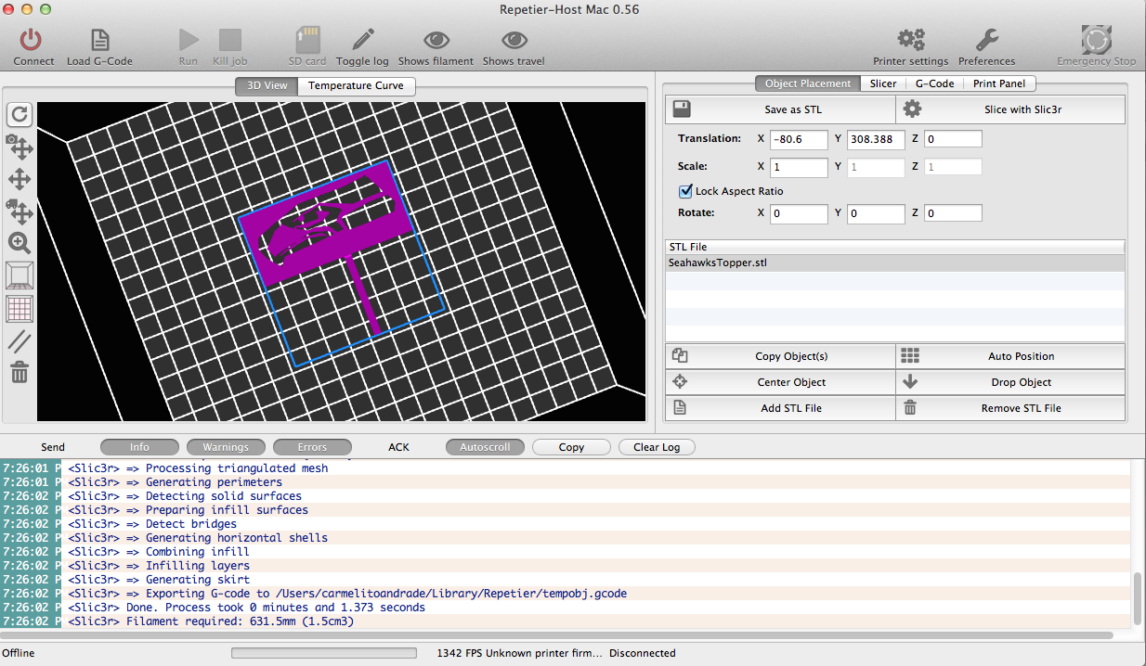Toggle the Info log filter

[139, 447]
